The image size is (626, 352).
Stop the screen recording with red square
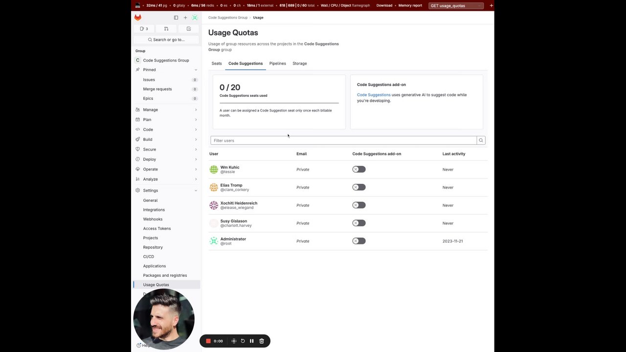pos(208,341)
